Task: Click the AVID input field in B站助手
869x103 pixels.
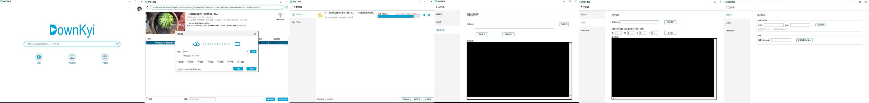Action: click(774, 25)
